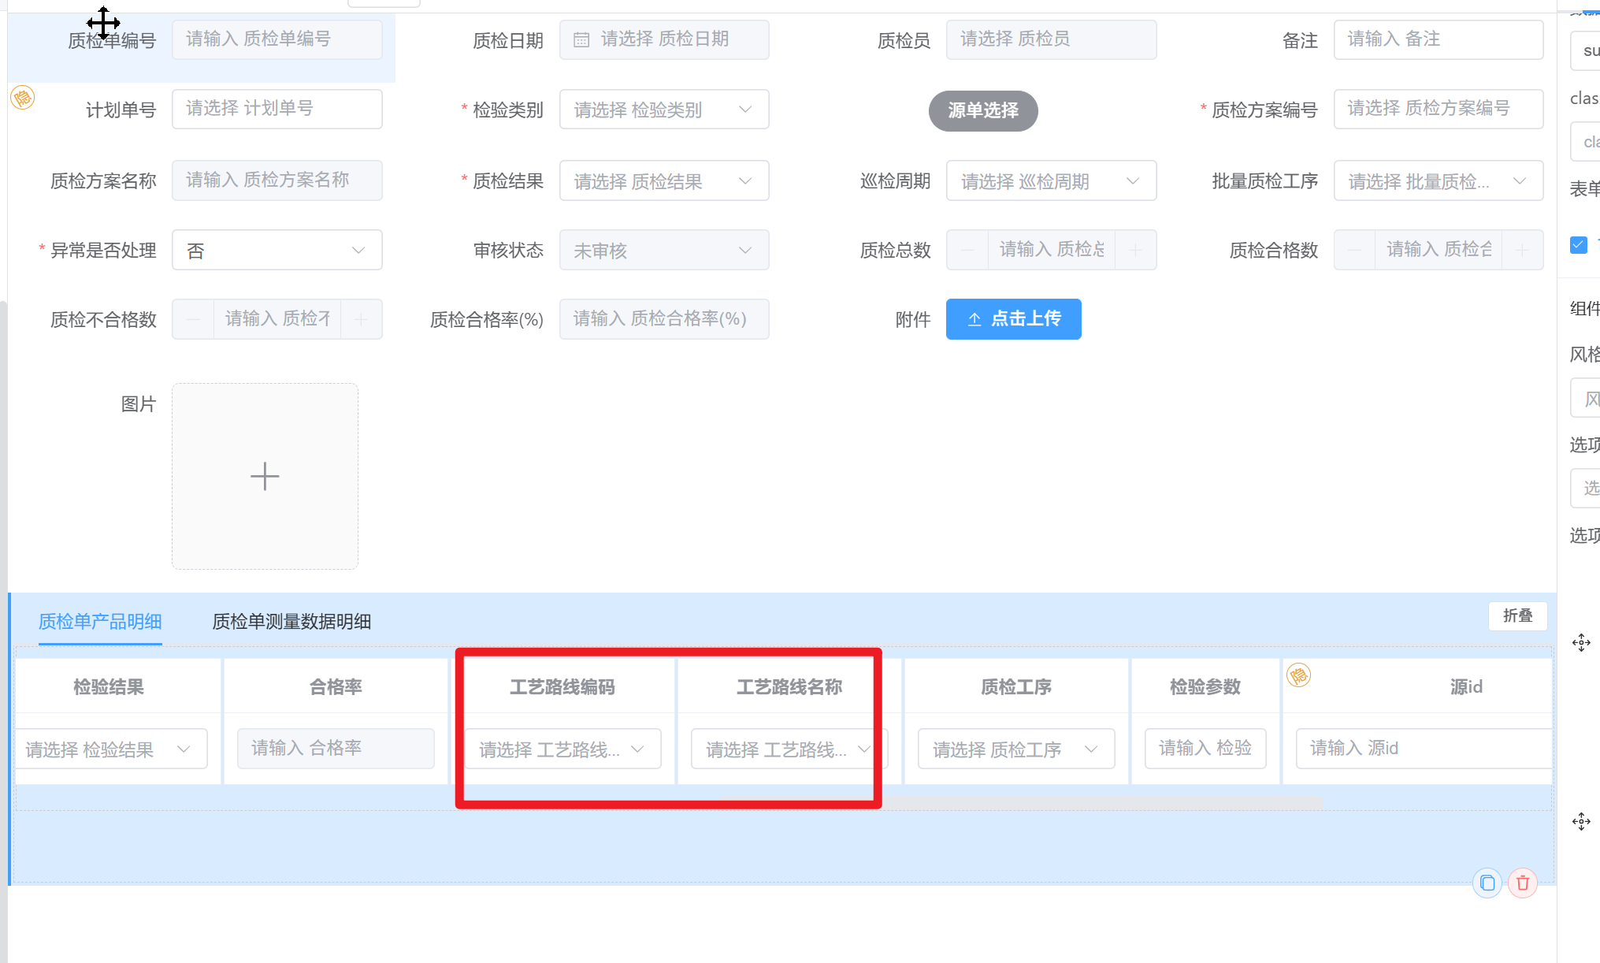Open the 巡检周期 dropdown
This screenshot has height=963, width=1600.
point(1050,181)
